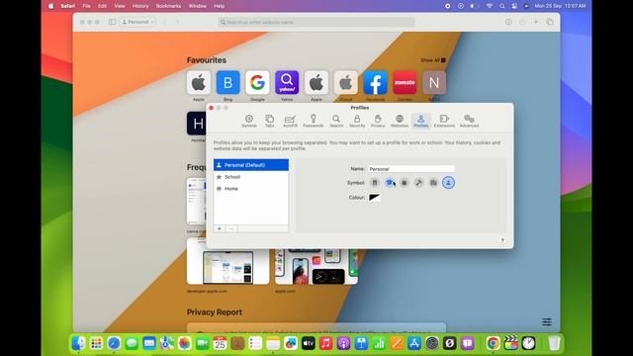Choose the person profile symbol

(448, 183)
